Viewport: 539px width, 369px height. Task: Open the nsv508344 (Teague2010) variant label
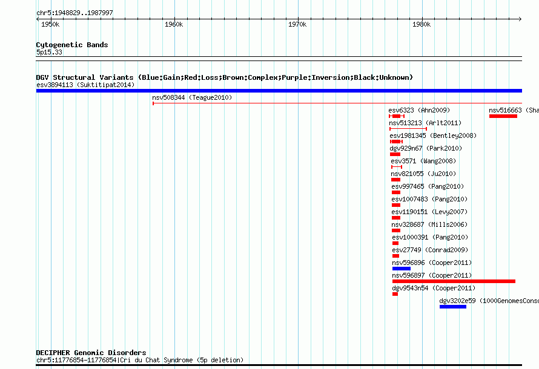[x=192, y=97]
